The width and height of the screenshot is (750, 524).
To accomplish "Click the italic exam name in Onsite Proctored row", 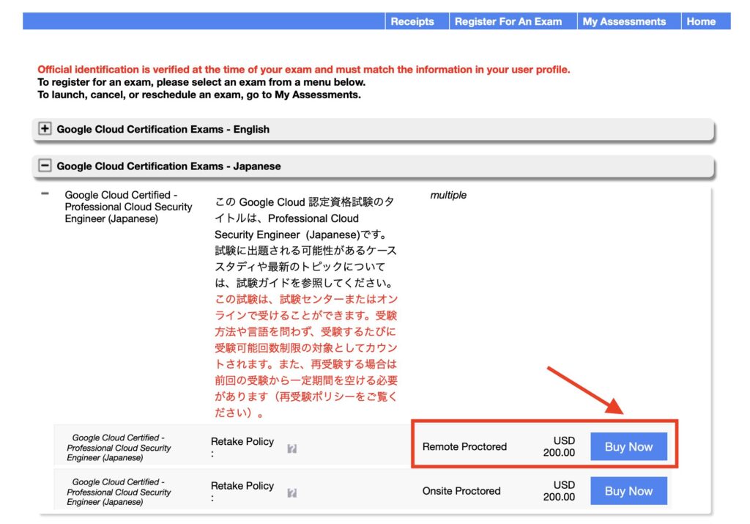I will [119, 492].
